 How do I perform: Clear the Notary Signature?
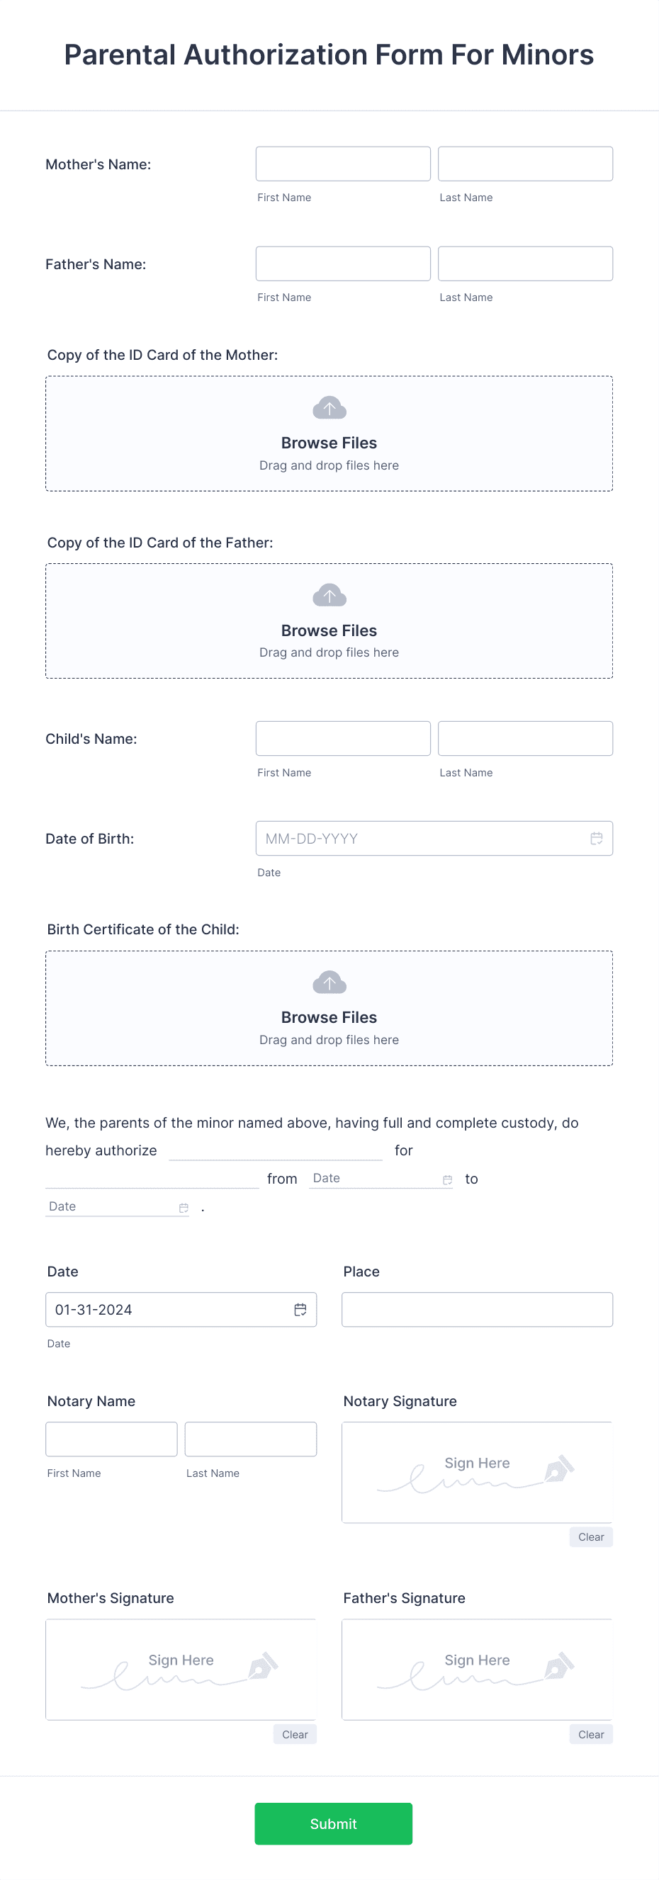coord(590,1536)
